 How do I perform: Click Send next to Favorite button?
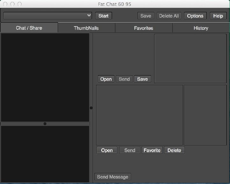(x=130, y=150)
